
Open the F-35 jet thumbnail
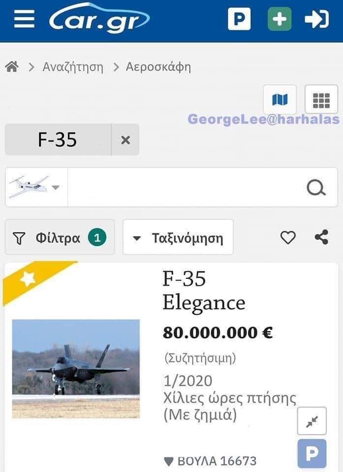(76, 369)
